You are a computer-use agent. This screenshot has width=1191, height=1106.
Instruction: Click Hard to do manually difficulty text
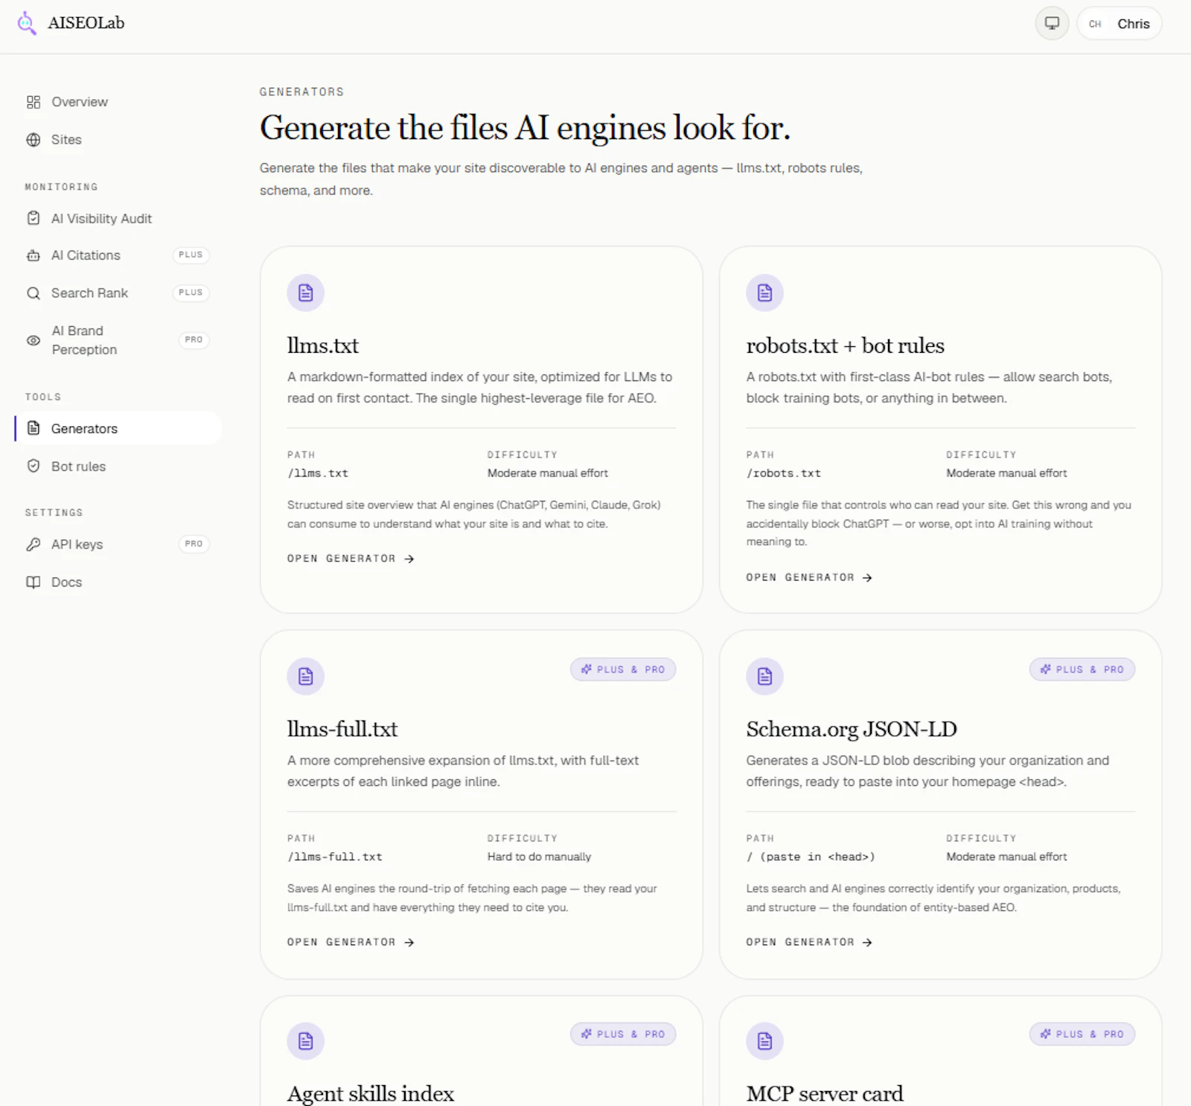pos(540,857)
